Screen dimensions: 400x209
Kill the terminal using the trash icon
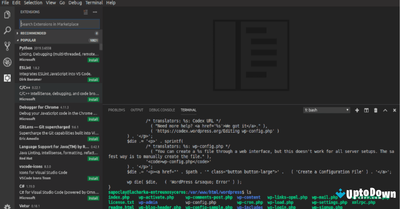tap(375, 110)
